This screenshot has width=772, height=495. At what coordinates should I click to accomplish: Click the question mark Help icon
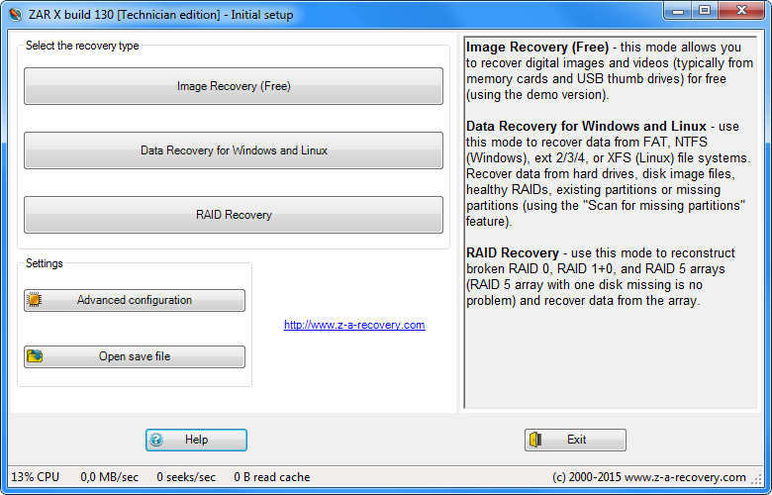click(156, 440)
